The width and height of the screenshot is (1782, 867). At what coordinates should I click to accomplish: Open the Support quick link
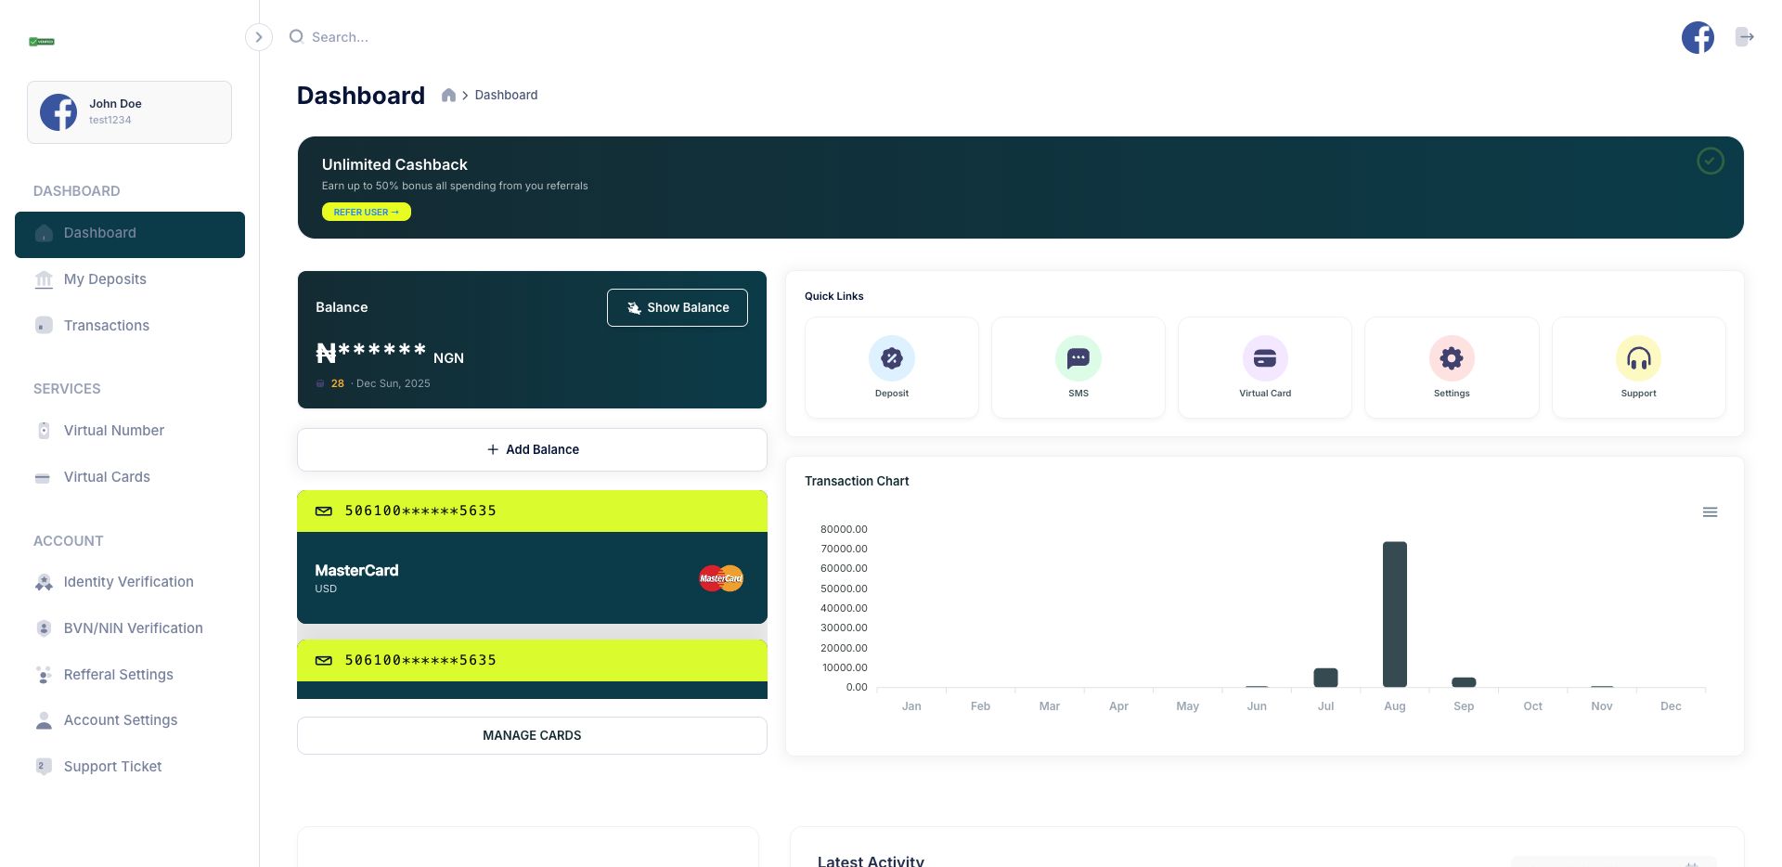tap(1639, 368)
